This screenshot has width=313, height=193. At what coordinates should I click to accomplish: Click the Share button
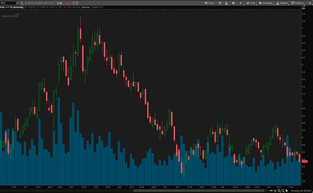[209, 3]
